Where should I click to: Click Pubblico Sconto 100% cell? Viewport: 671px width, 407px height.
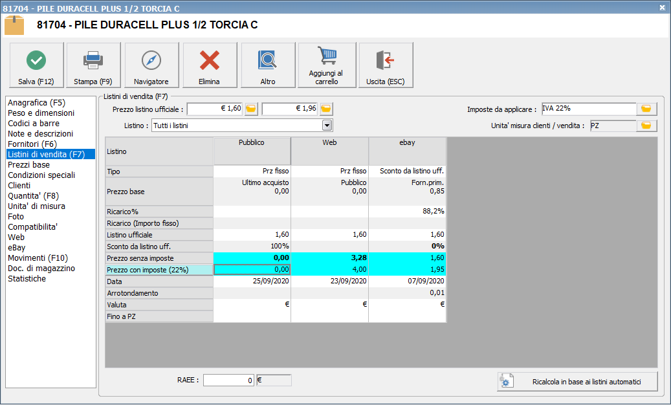[x=252, y=247]
